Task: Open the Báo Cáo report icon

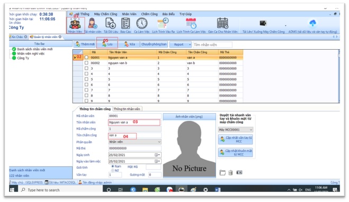Action: pos(126,25)
